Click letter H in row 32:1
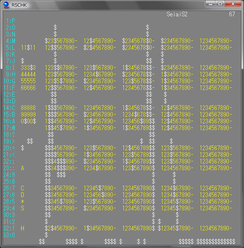Viewport: 244px width, 248px height. coord(22,228)
